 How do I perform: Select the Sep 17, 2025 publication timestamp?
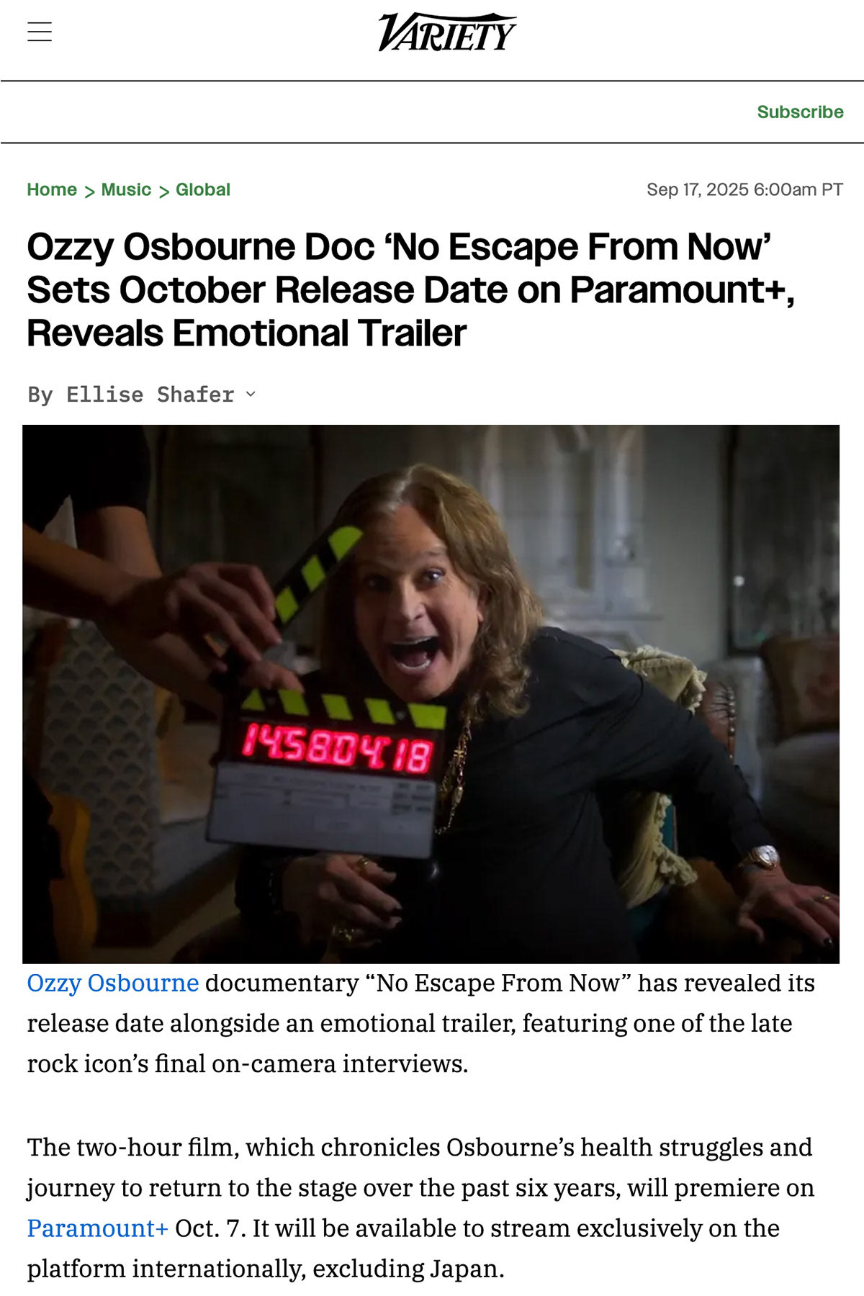(x=744, y=189)
